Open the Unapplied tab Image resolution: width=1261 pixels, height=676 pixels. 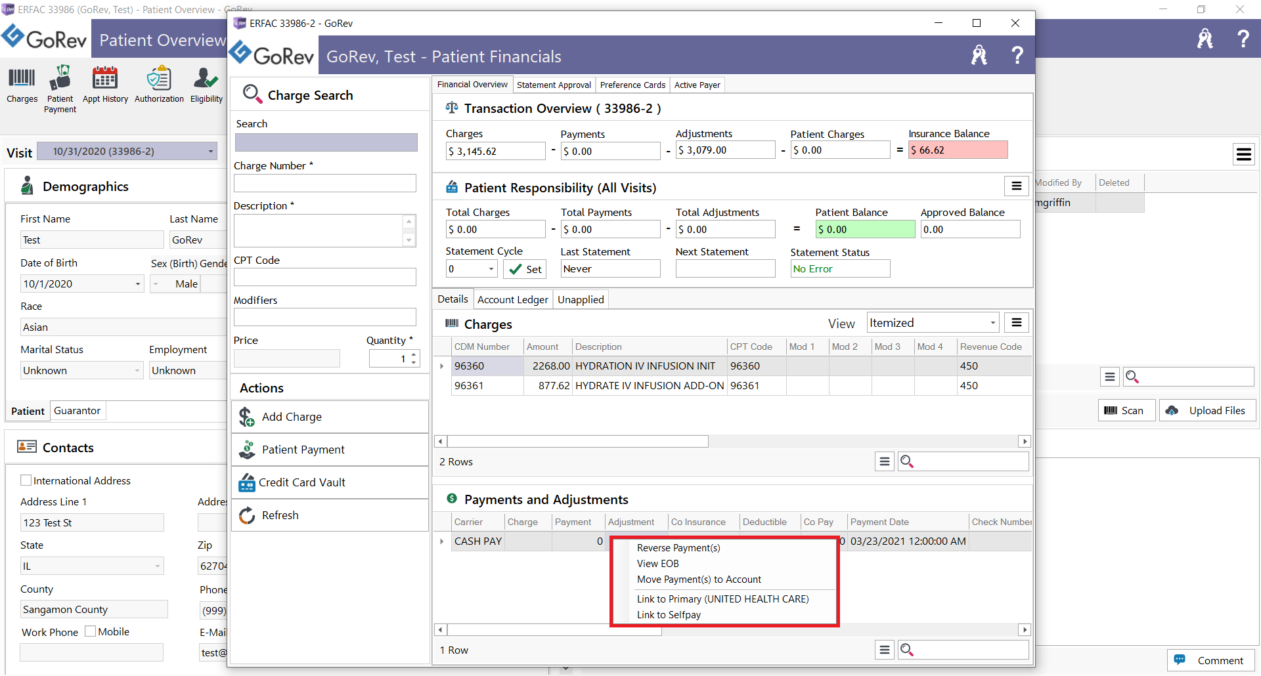point(581,299)
